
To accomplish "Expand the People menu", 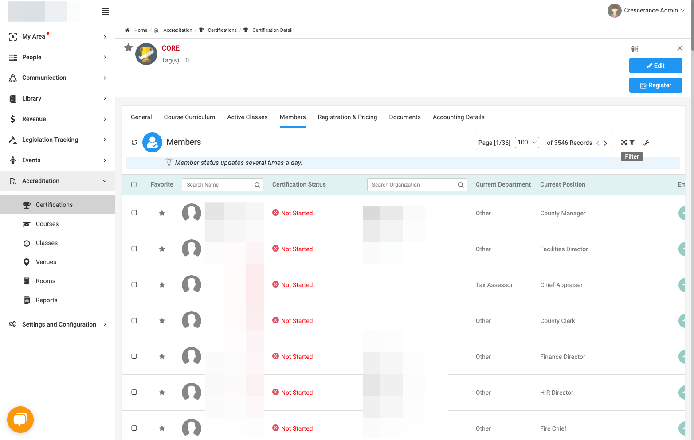I will coord(58,57).
